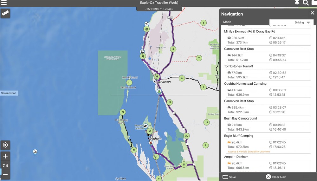Zoom in with the plus button
317x181 pixels.
point(5,156)
